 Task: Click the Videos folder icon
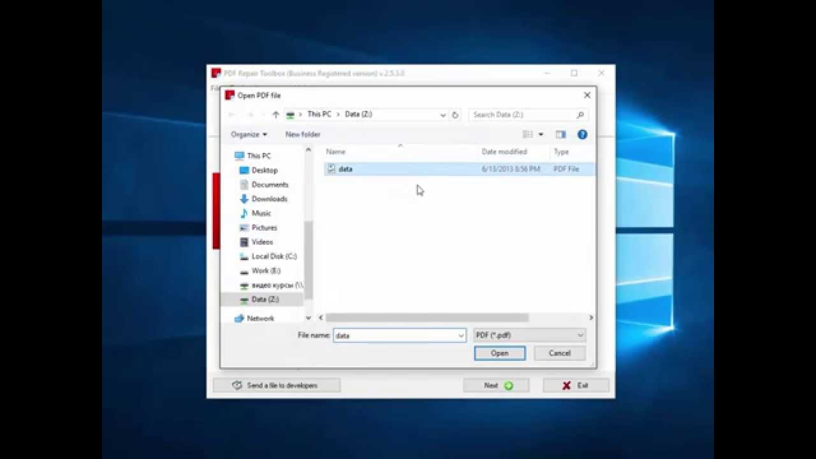point(244,242)
